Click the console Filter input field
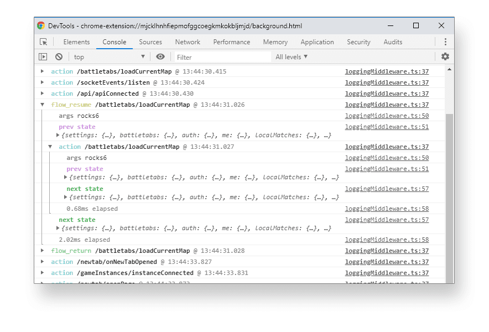The image size is (489, 332). tap(222, 57)
